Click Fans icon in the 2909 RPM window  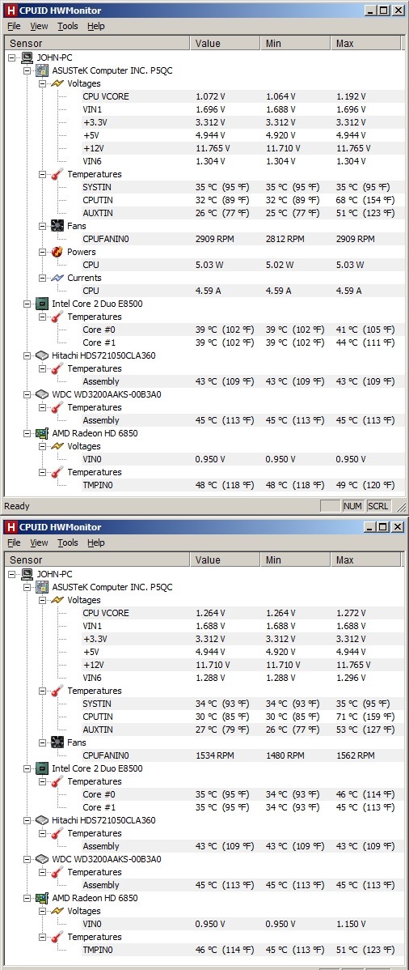tap(57, 226)
